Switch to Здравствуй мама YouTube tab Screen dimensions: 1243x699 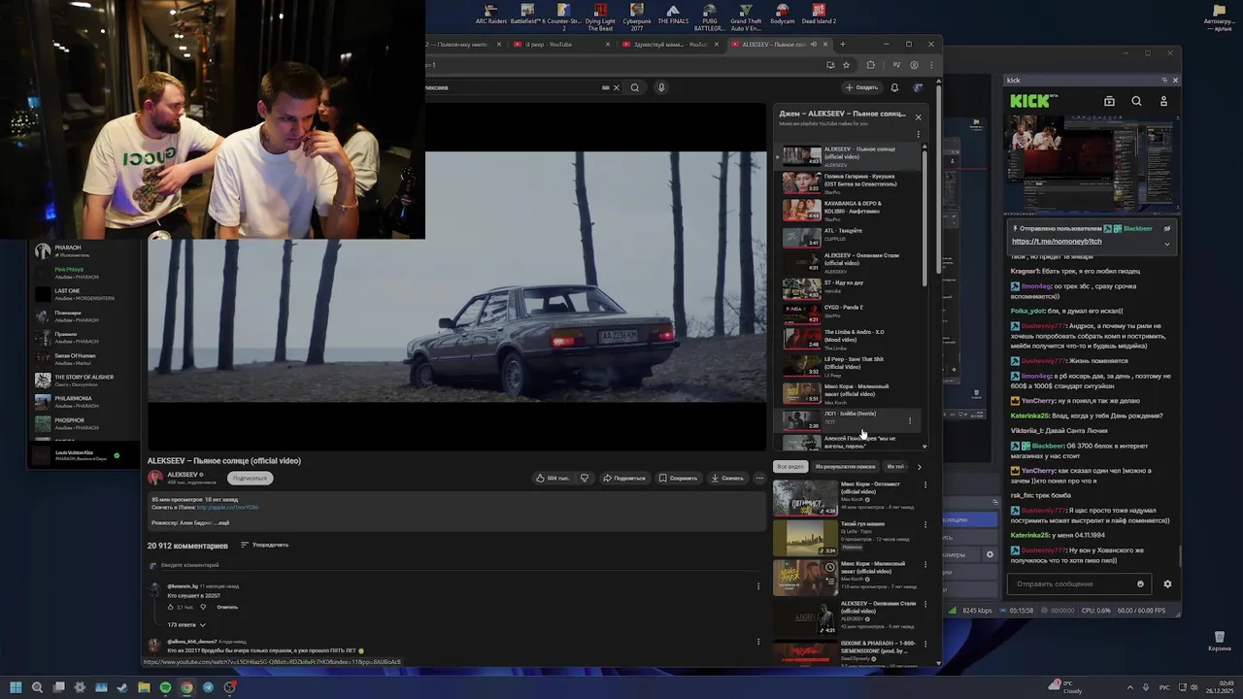click(x=669, y=44)
